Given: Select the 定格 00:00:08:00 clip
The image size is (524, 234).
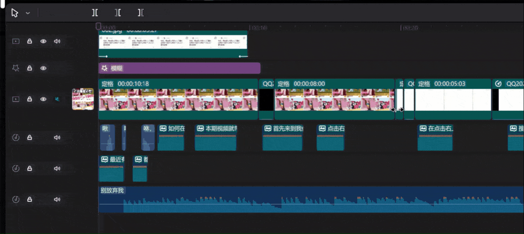Looking at the screenshot, I should 335,99.
